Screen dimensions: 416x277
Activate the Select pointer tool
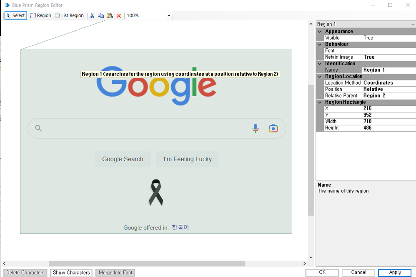point(15,16)
